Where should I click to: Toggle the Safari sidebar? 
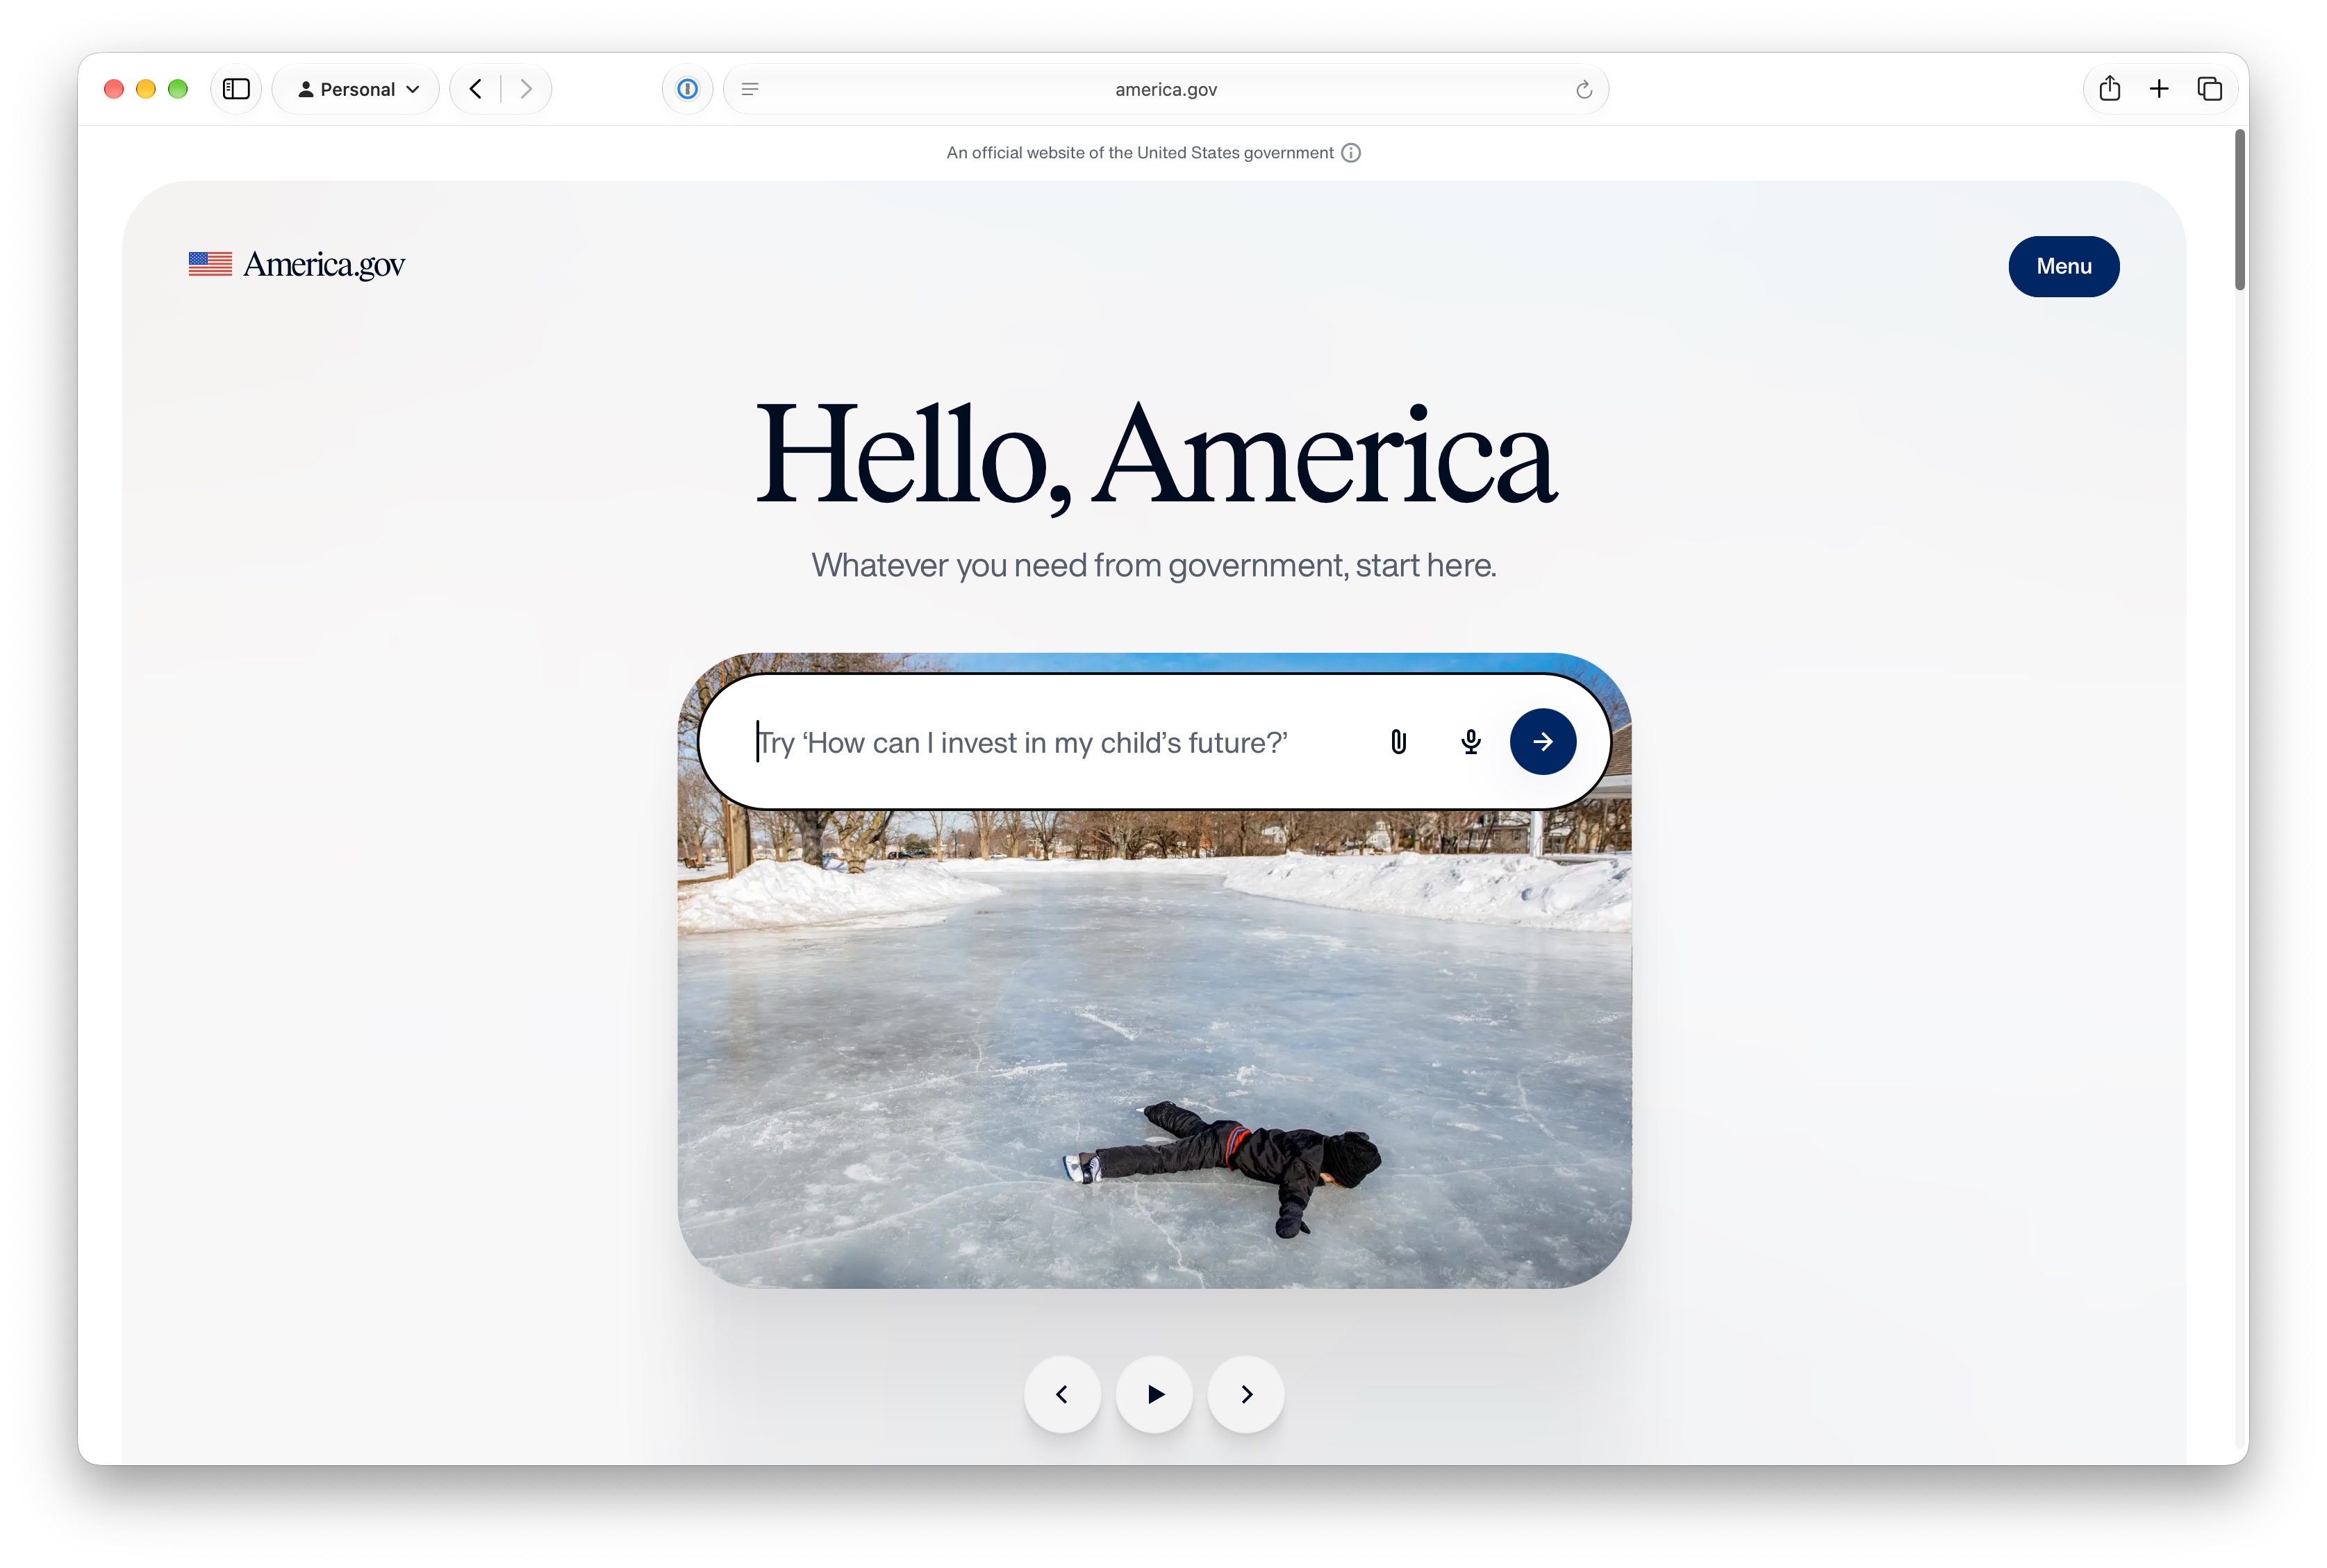click(x=236, y=89)
